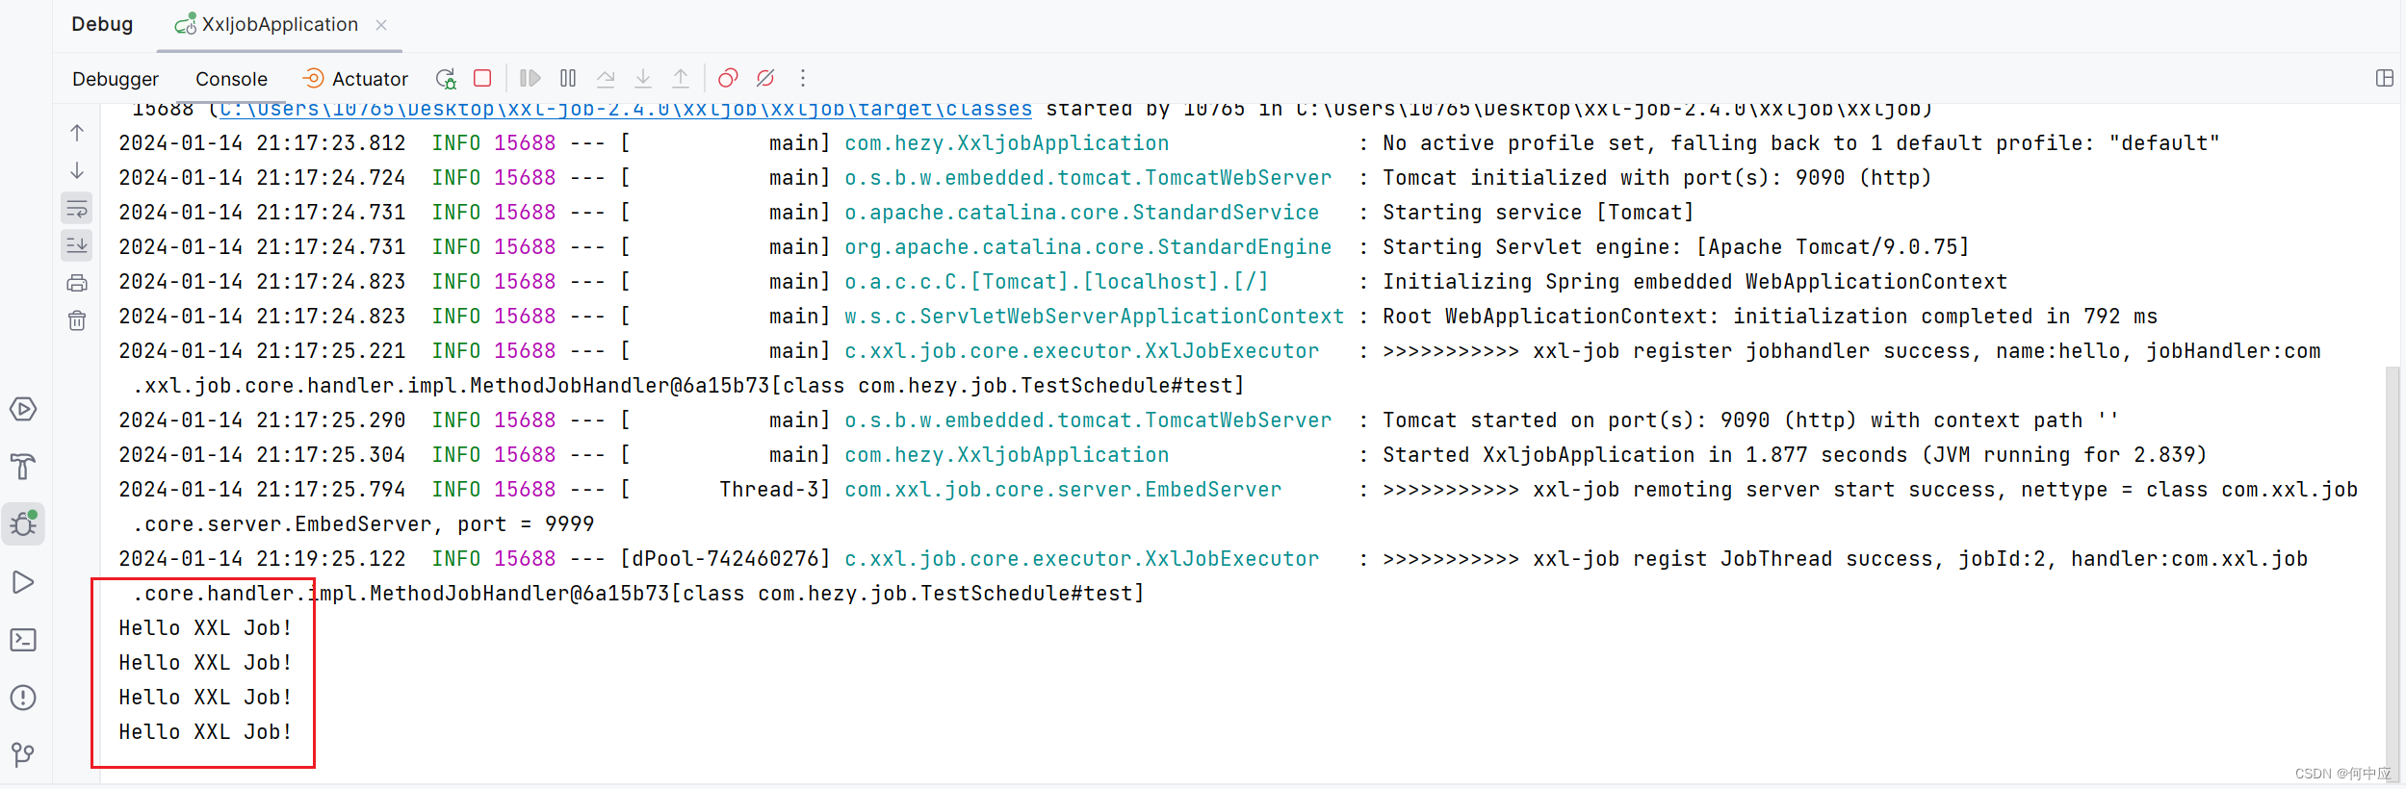Open the Debug tool window bug icon
The height and width of the screenshot is (789, 2406).
coord(23,524)
